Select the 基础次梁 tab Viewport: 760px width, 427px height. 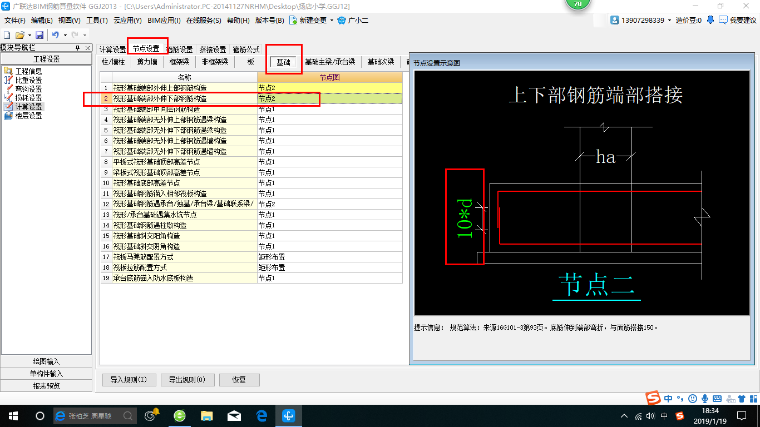point(381,62)
